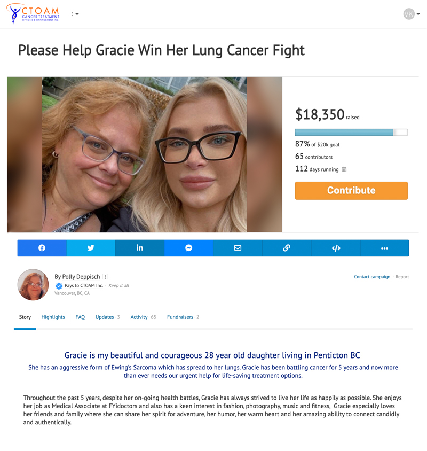The image size is (427, 451).
Task: Click Polly Deppisch's profile photo
Action: pos(33,285)
